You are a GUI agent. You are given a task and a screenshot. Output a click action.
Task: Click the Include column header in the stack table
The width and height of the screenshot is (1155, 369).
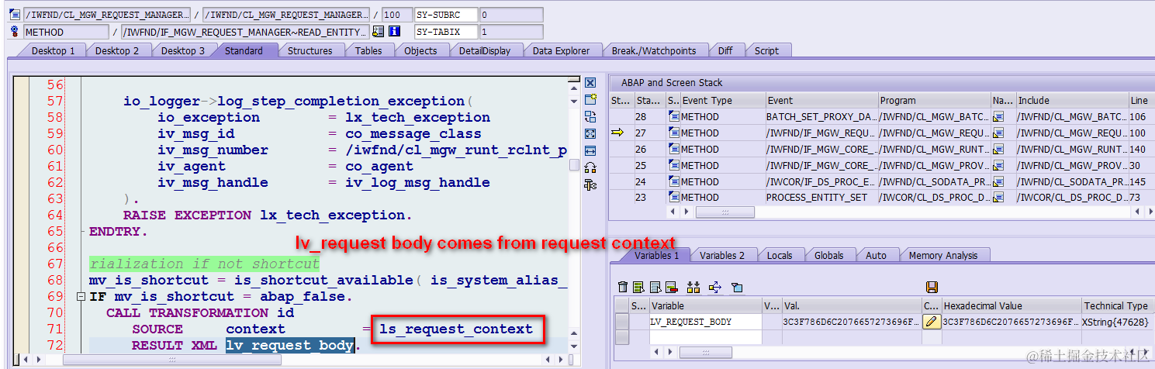tap(1072, 100)
